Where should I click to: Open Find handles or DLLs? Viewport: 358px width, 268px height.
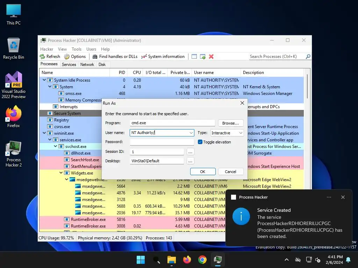point(115,57)
